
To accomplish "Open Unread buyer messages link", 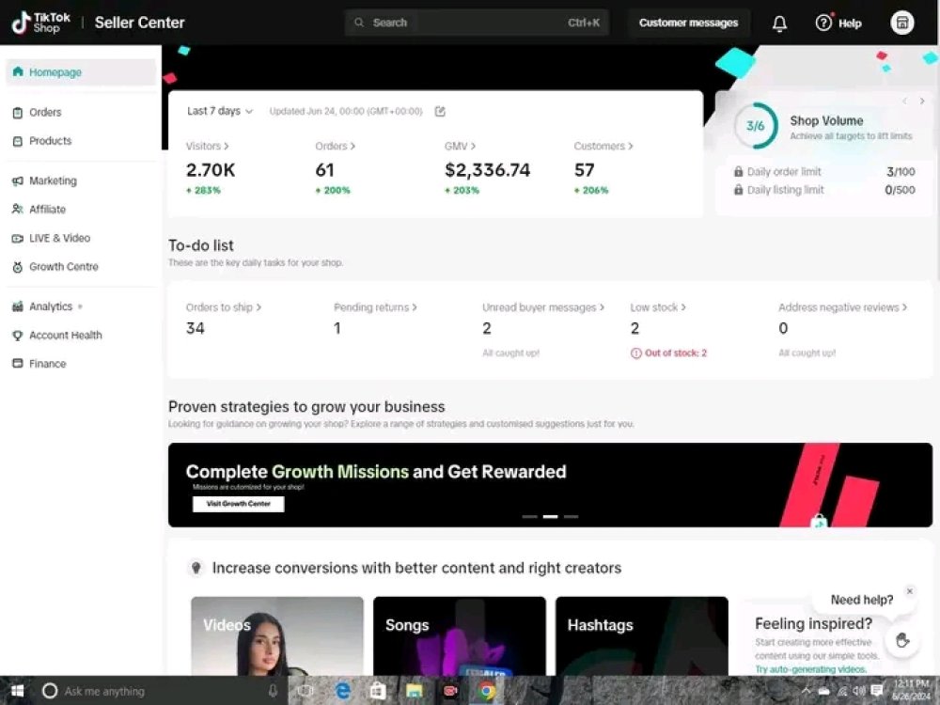I will [543, 307].
